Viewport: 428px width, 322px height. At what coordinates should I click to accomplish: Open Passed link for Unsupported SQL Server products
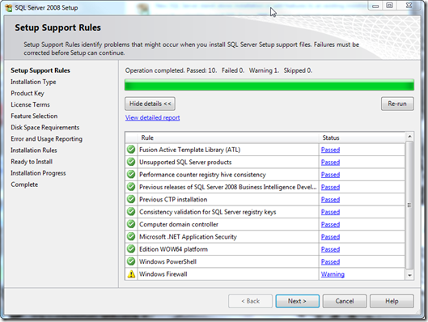point(330,163)
